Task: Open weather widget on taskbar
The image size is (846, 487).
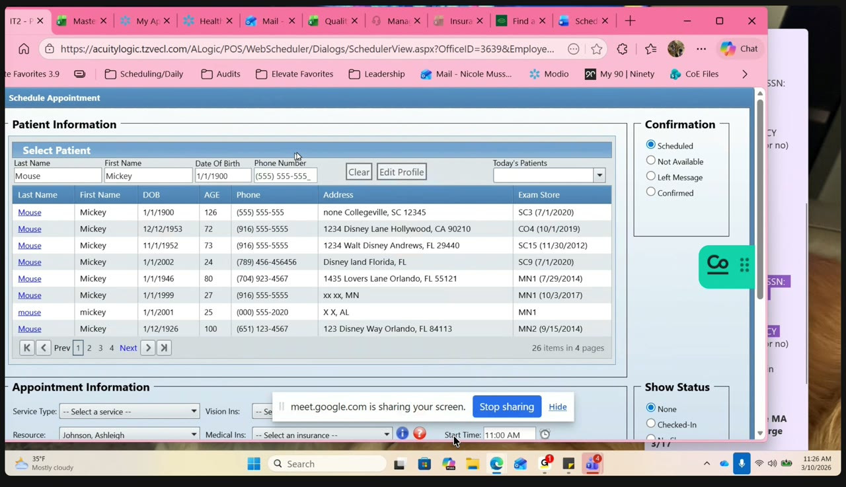Action: (45, 463)
